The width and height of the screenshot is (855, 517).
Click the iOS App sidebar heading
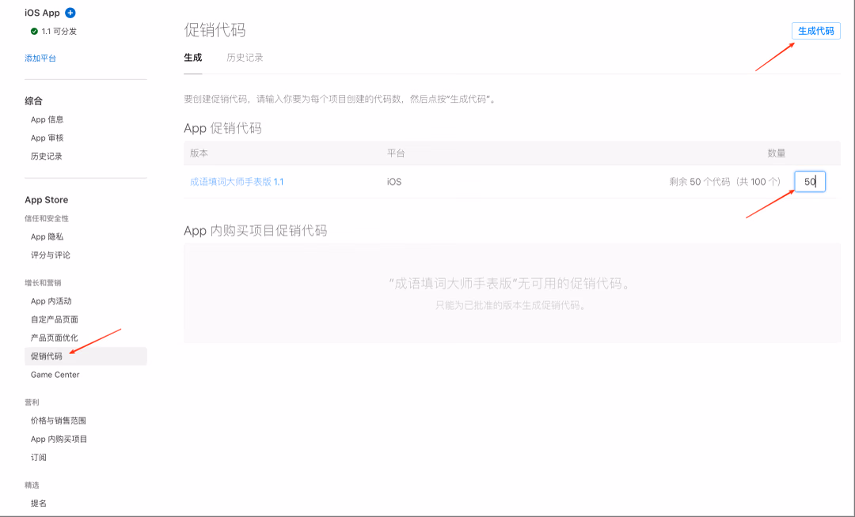click(42, 13)
